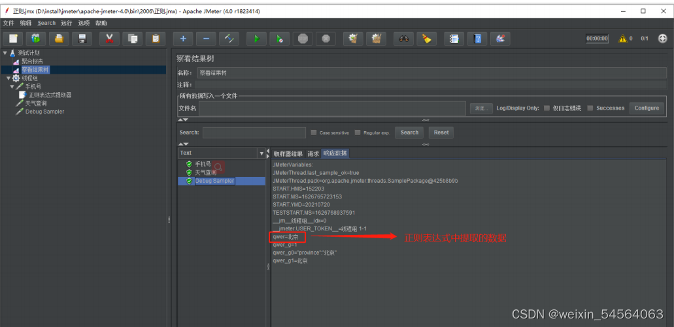The height and width of the screenshot is (327, 674).
Task: Select the 天气查询 result in results list
Action: click(205, 172)
